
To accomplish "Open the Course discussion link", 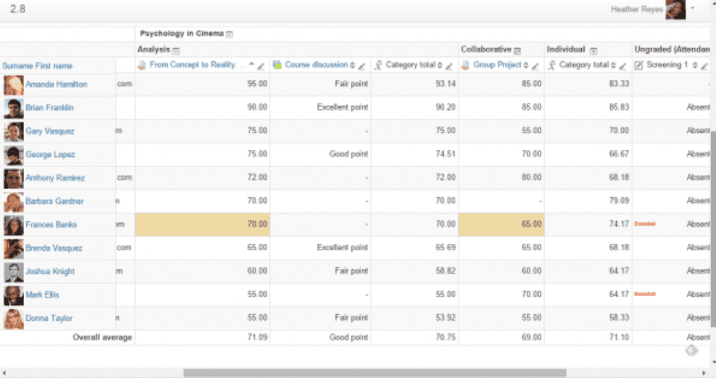I will tap(316, 65).
